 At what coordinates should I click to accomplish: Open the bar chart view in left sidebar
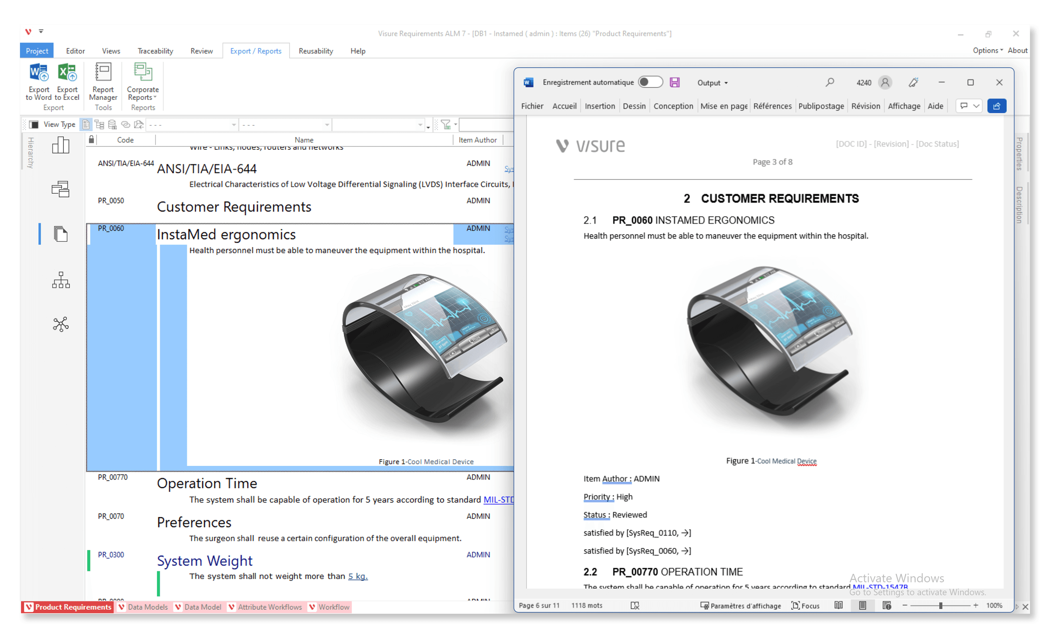[x=61, y=145]
